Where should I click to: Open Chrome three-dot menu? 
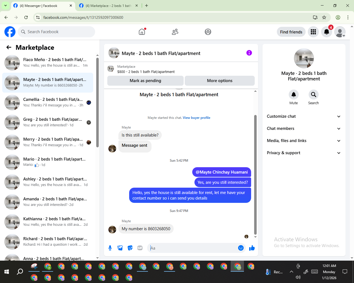tap(348, 17)
